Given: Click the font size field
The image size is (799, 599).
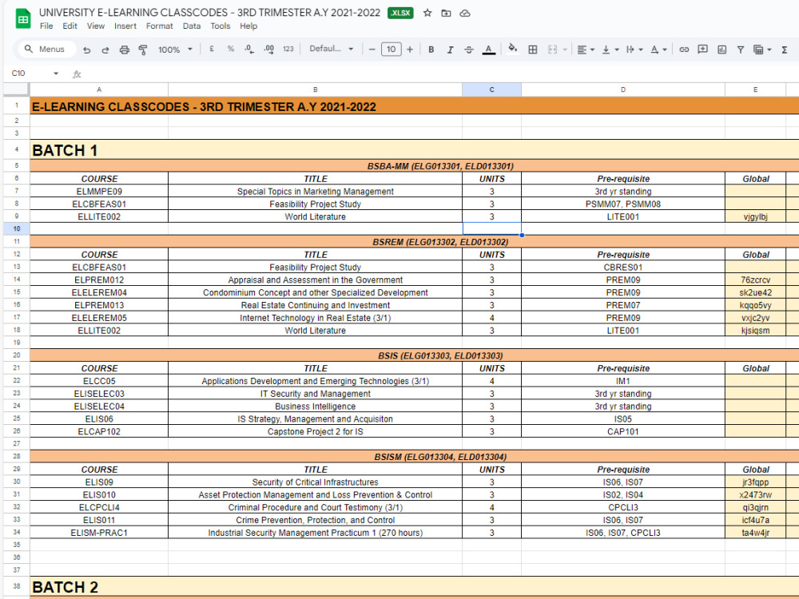Looking at the screenshot, I should click(x=391, y=50).
